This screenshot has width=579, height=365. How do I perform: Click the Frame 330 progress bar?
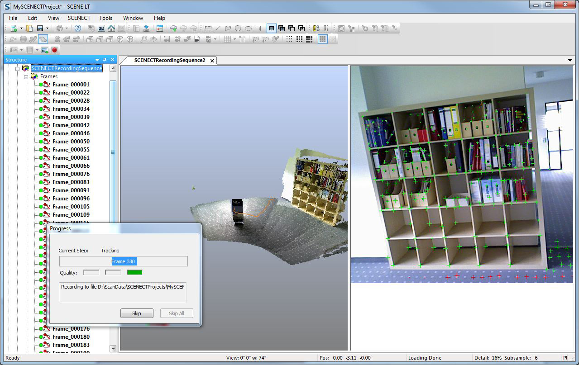click(124, 261)
